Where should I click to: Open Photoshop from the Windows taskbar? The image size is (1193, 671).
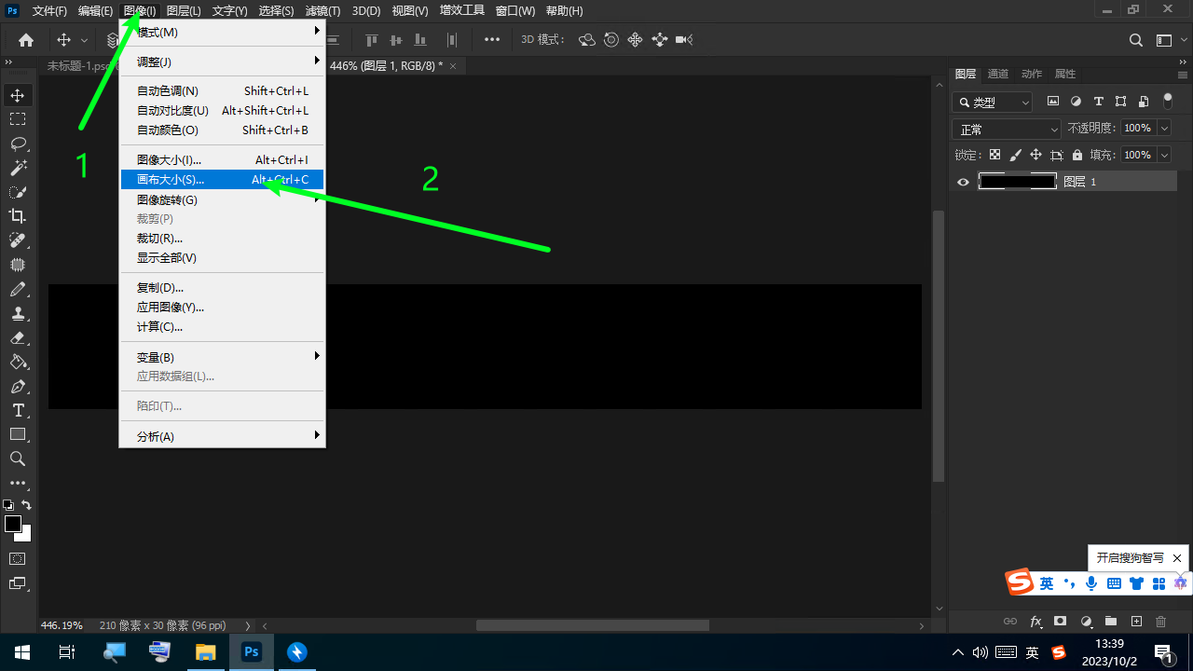click(251, 651)
